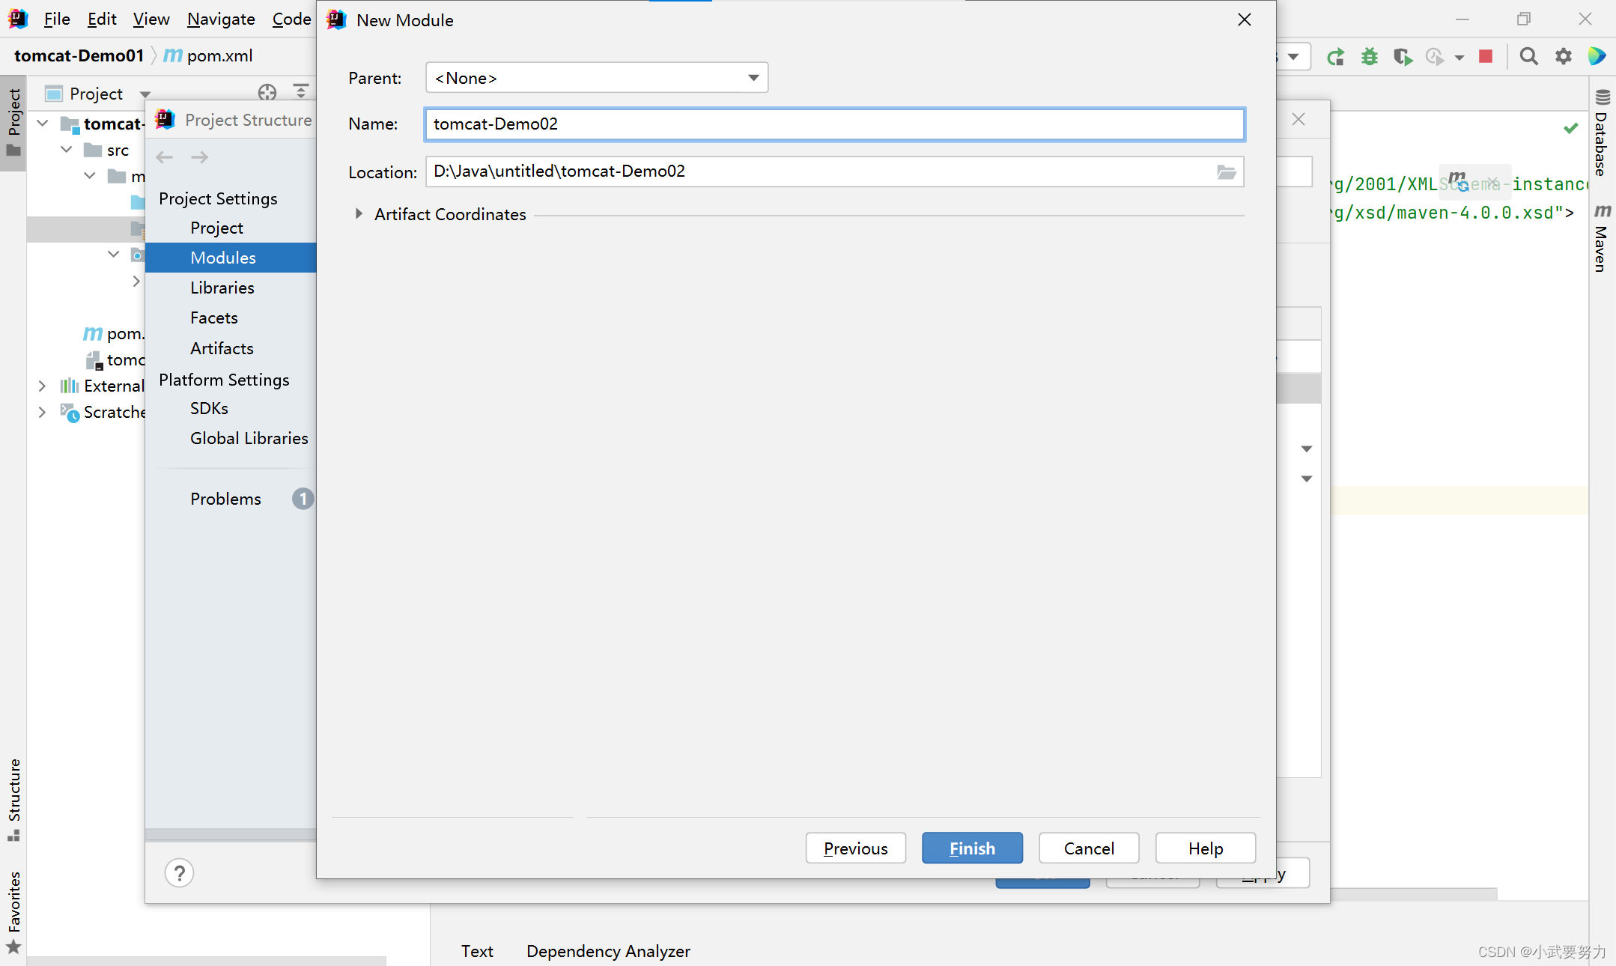Click the browse folder icon in Location field

pyautogui.click(x=1226, y=172)
